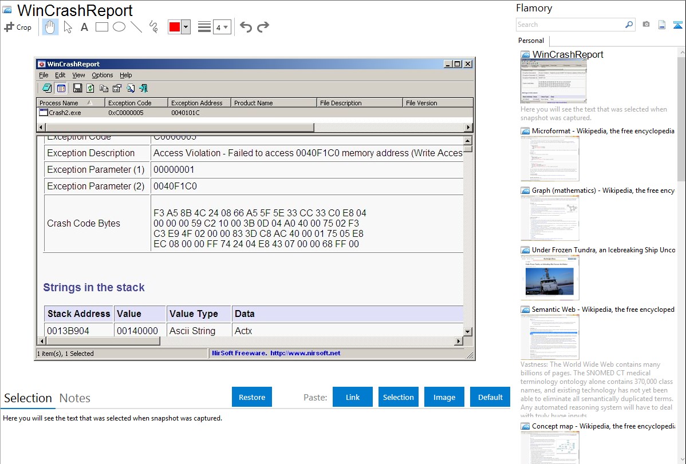Open the Microformat Wikipedia snapshot thumbnail
Viewport: 686px width, 464px height.
(x=550, y=158)
